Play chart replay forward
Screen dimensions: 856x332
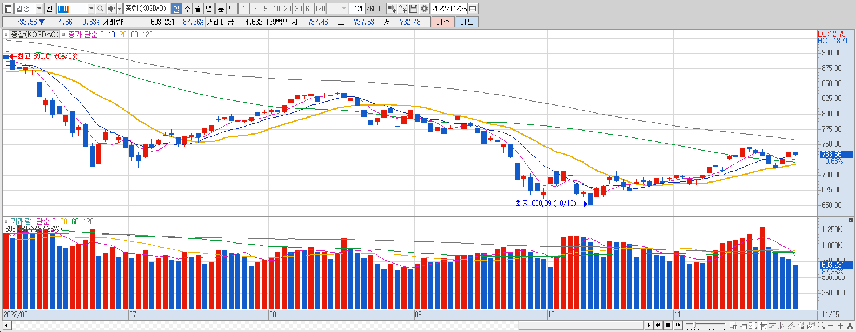point(649,325)
